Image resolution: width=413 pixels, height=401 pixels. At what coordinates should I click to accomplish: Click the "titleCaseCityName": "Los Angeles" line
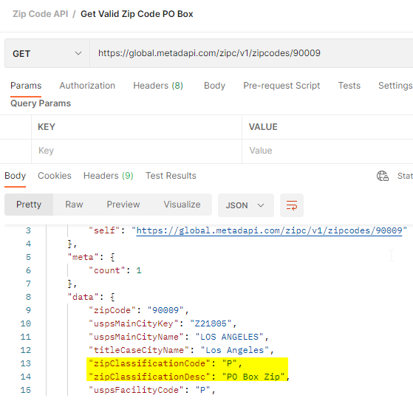click(181, 350)
